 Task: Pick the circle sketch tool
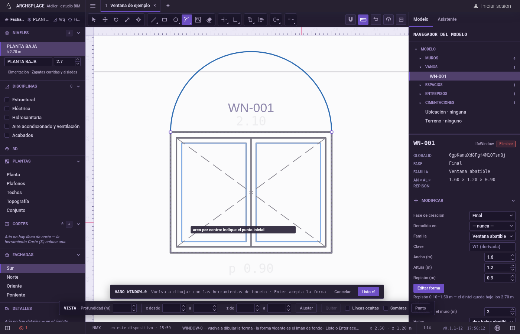[x=176, y=20]
